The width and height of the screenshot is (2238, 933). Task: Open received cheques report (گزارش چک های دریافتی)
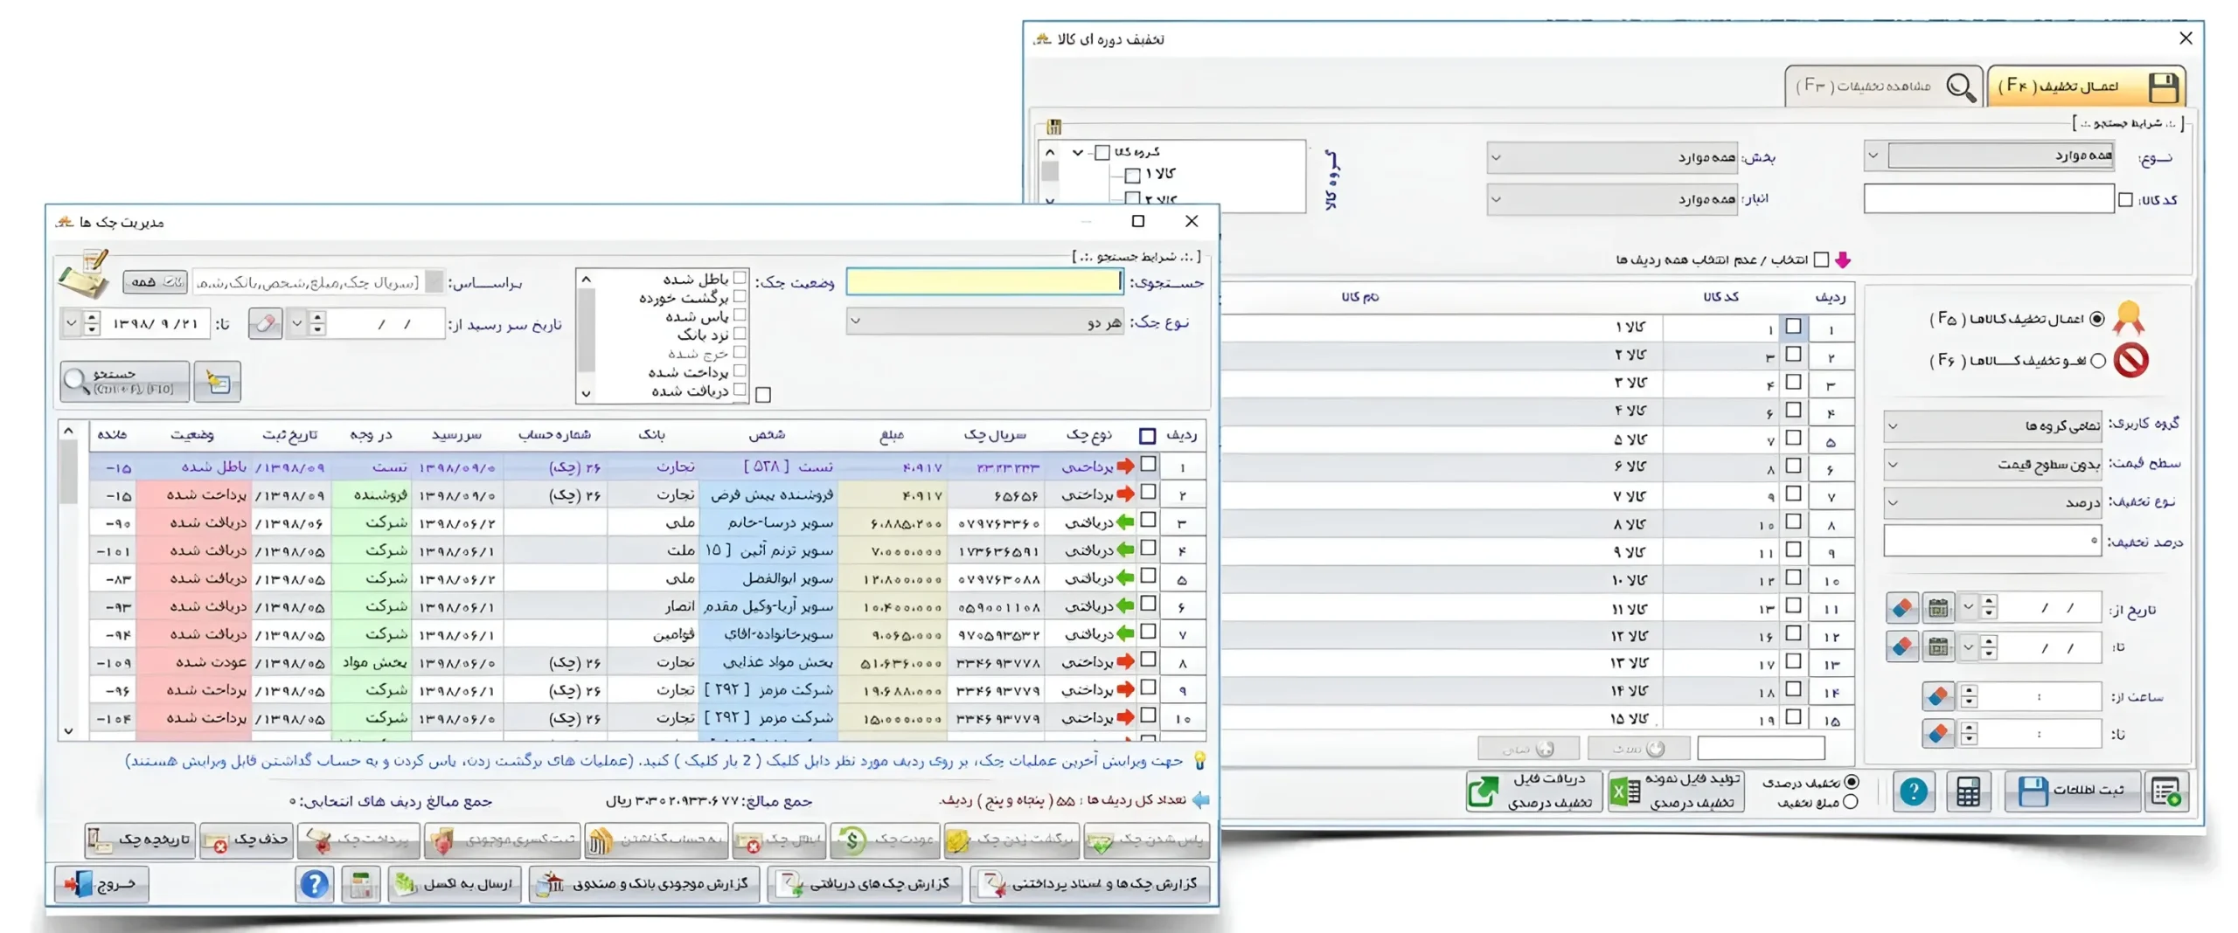click(x=865, y=884)
